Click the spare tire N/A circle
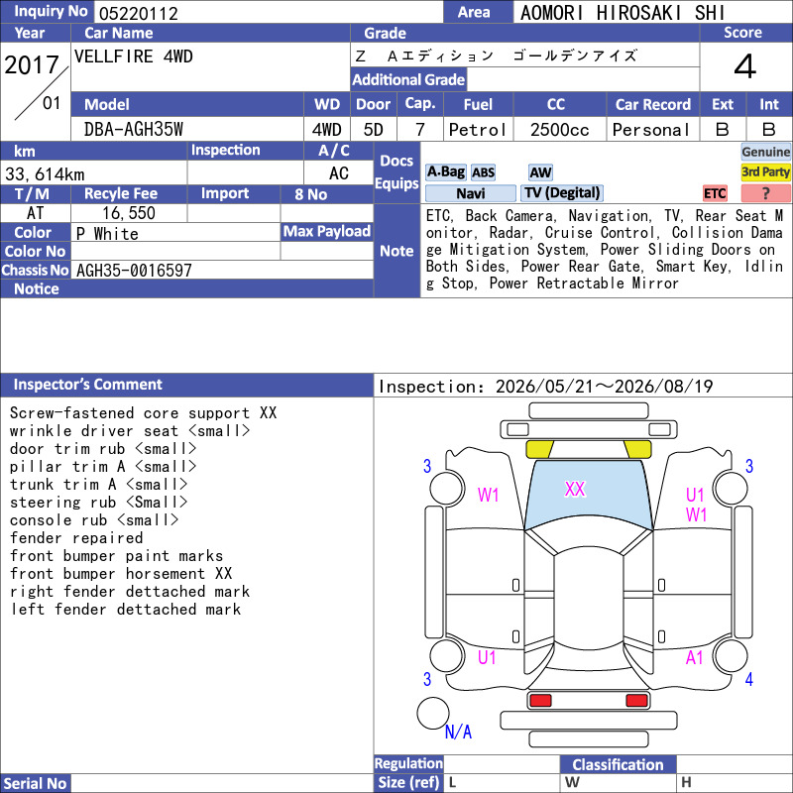The width and height of the screenshot is (793, 793). click(x=433, y=713)
